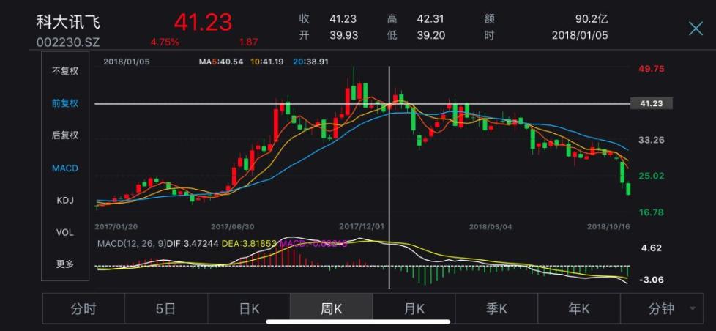Click the 2017/12/01 date marker

pyautogui.click(x=361, y=226)
